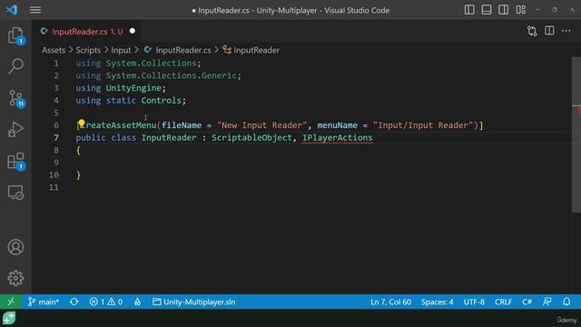Split the editor to the right
Image resolution: width=581 pixels, height=327 pixels.
pos(549,31)
